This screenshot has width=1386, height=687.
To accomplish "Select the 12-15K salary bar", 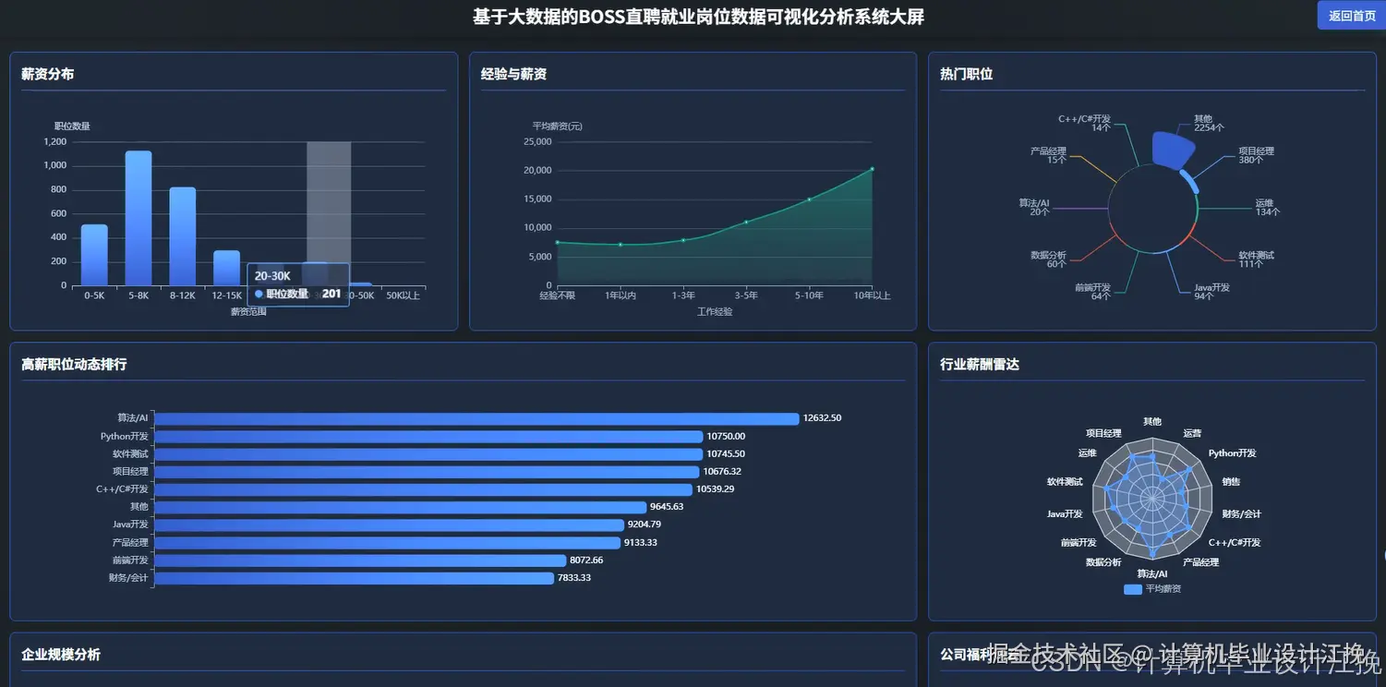I will tap(226, 268).
